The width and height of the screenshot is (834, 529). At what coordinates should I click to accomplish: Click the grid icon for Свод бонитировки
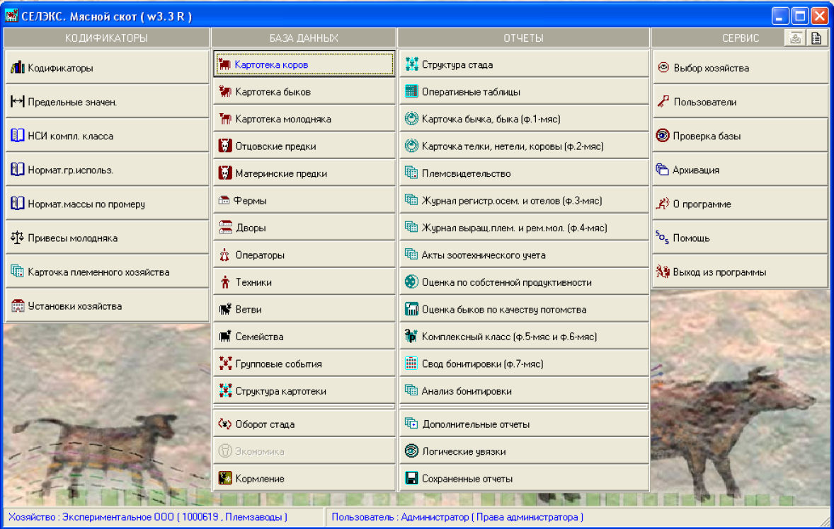(411, 364)
